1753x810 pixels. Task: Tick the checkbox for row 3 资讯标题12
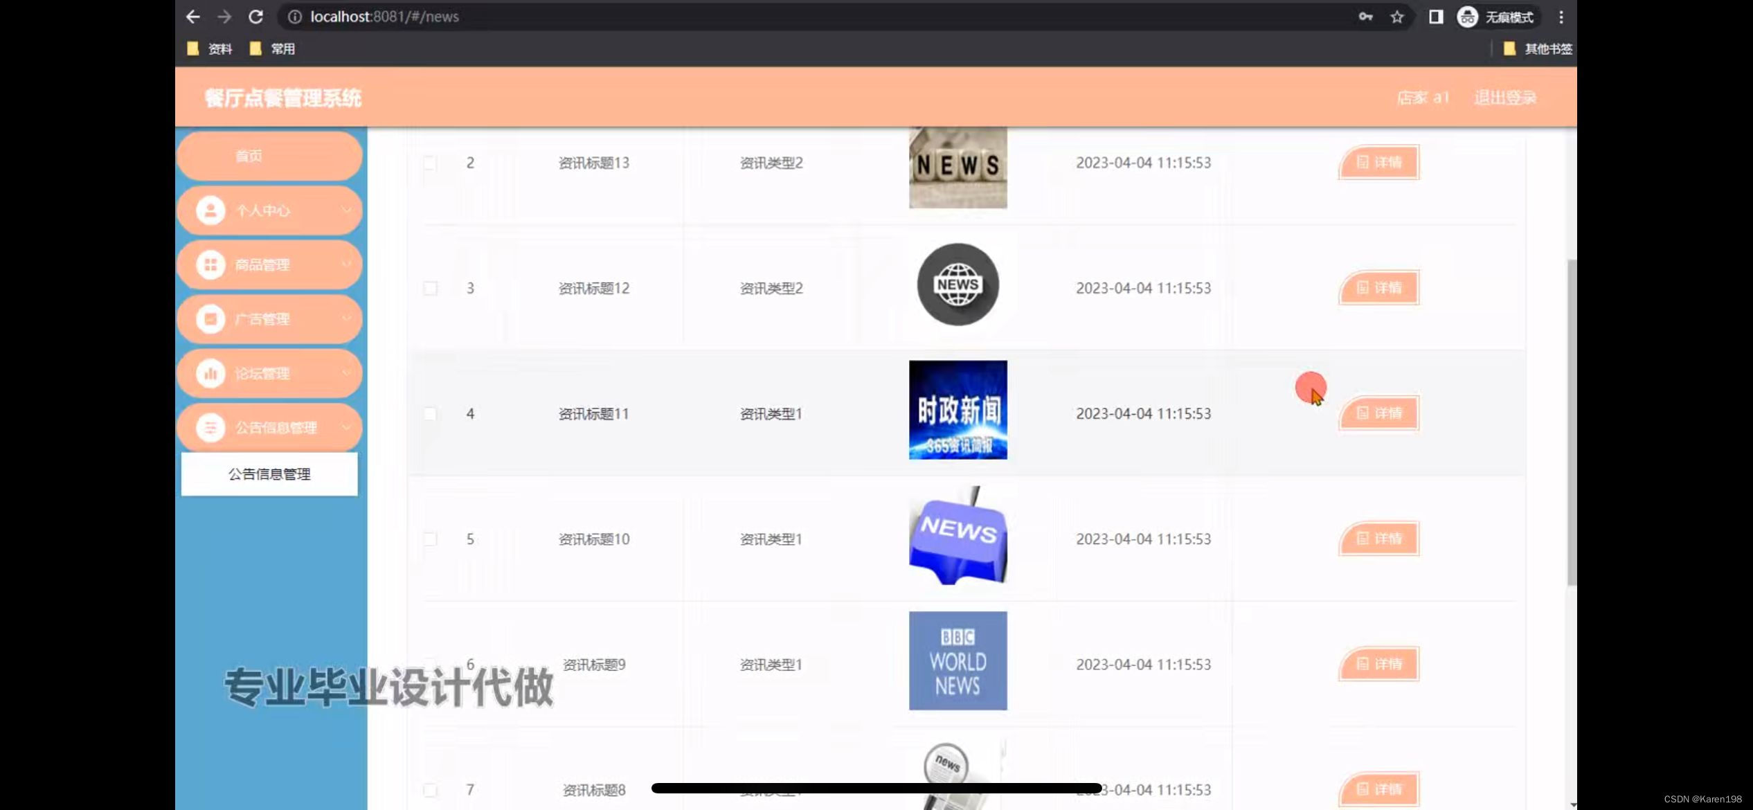(430, 288)
